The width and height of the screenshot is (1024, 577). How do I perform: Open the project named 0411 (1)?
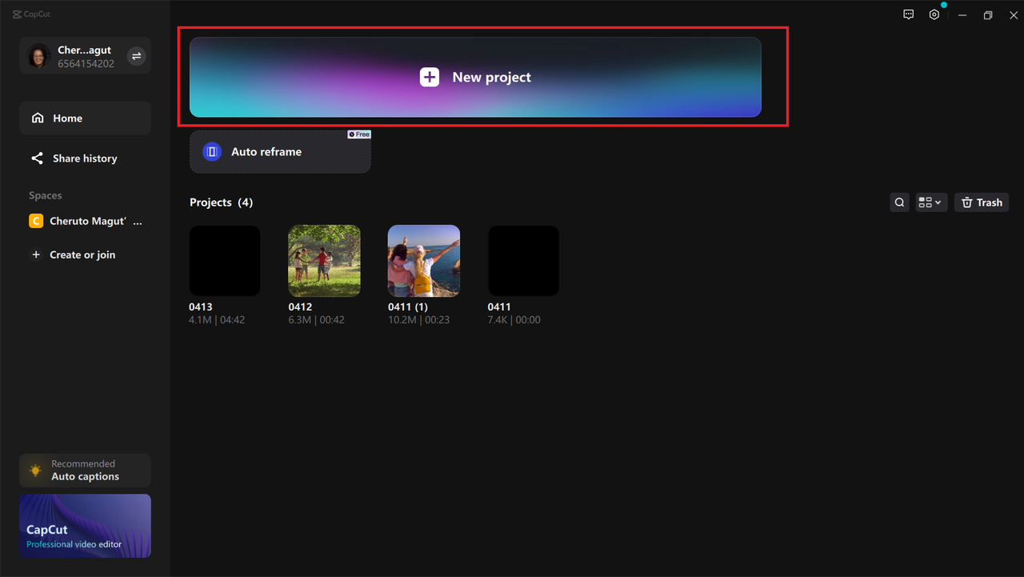[423, 260]
